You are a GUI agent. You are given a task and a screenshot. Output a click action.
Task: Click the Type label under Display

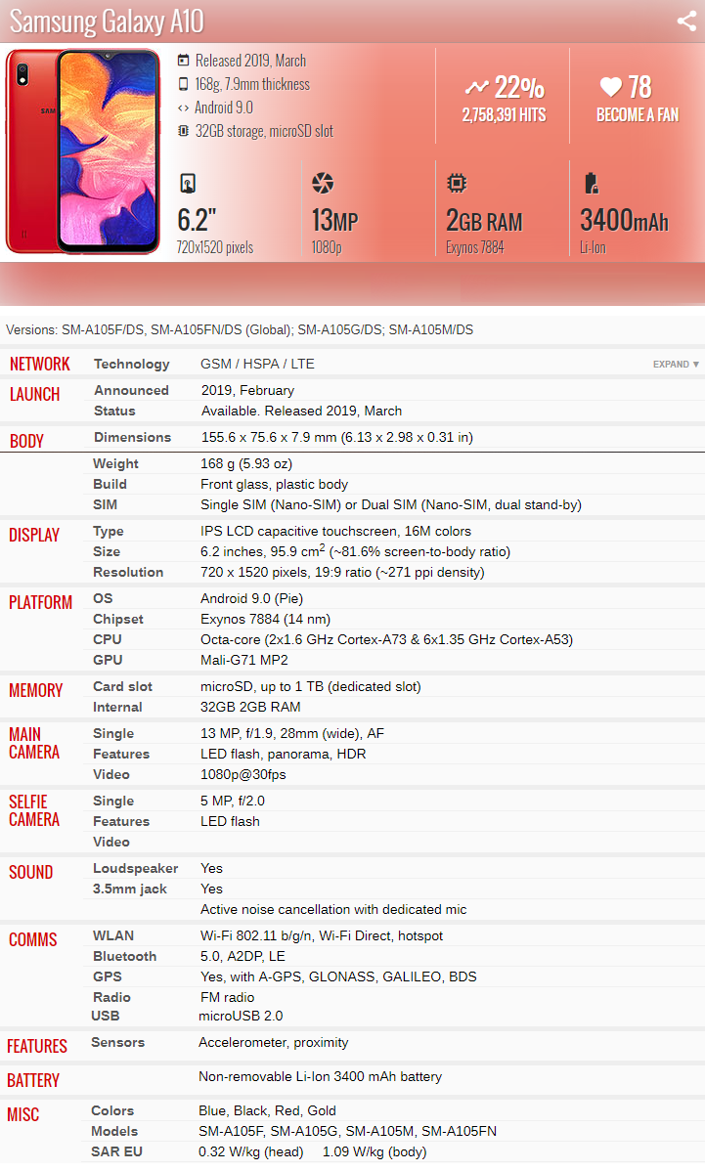109,531
